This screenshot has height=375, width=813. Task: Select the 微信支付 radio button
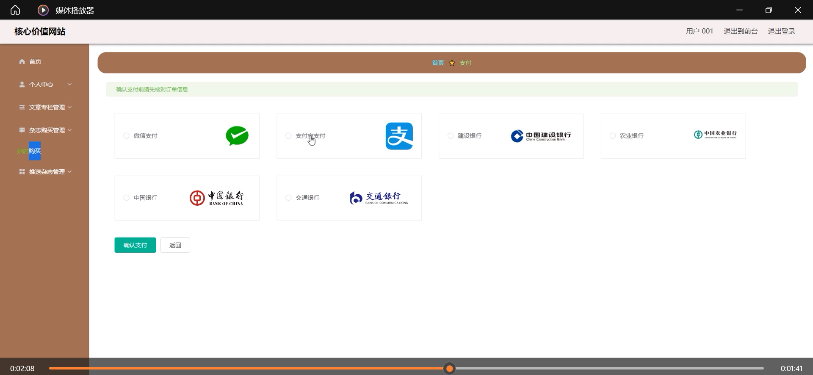click(x=126, y=136)
